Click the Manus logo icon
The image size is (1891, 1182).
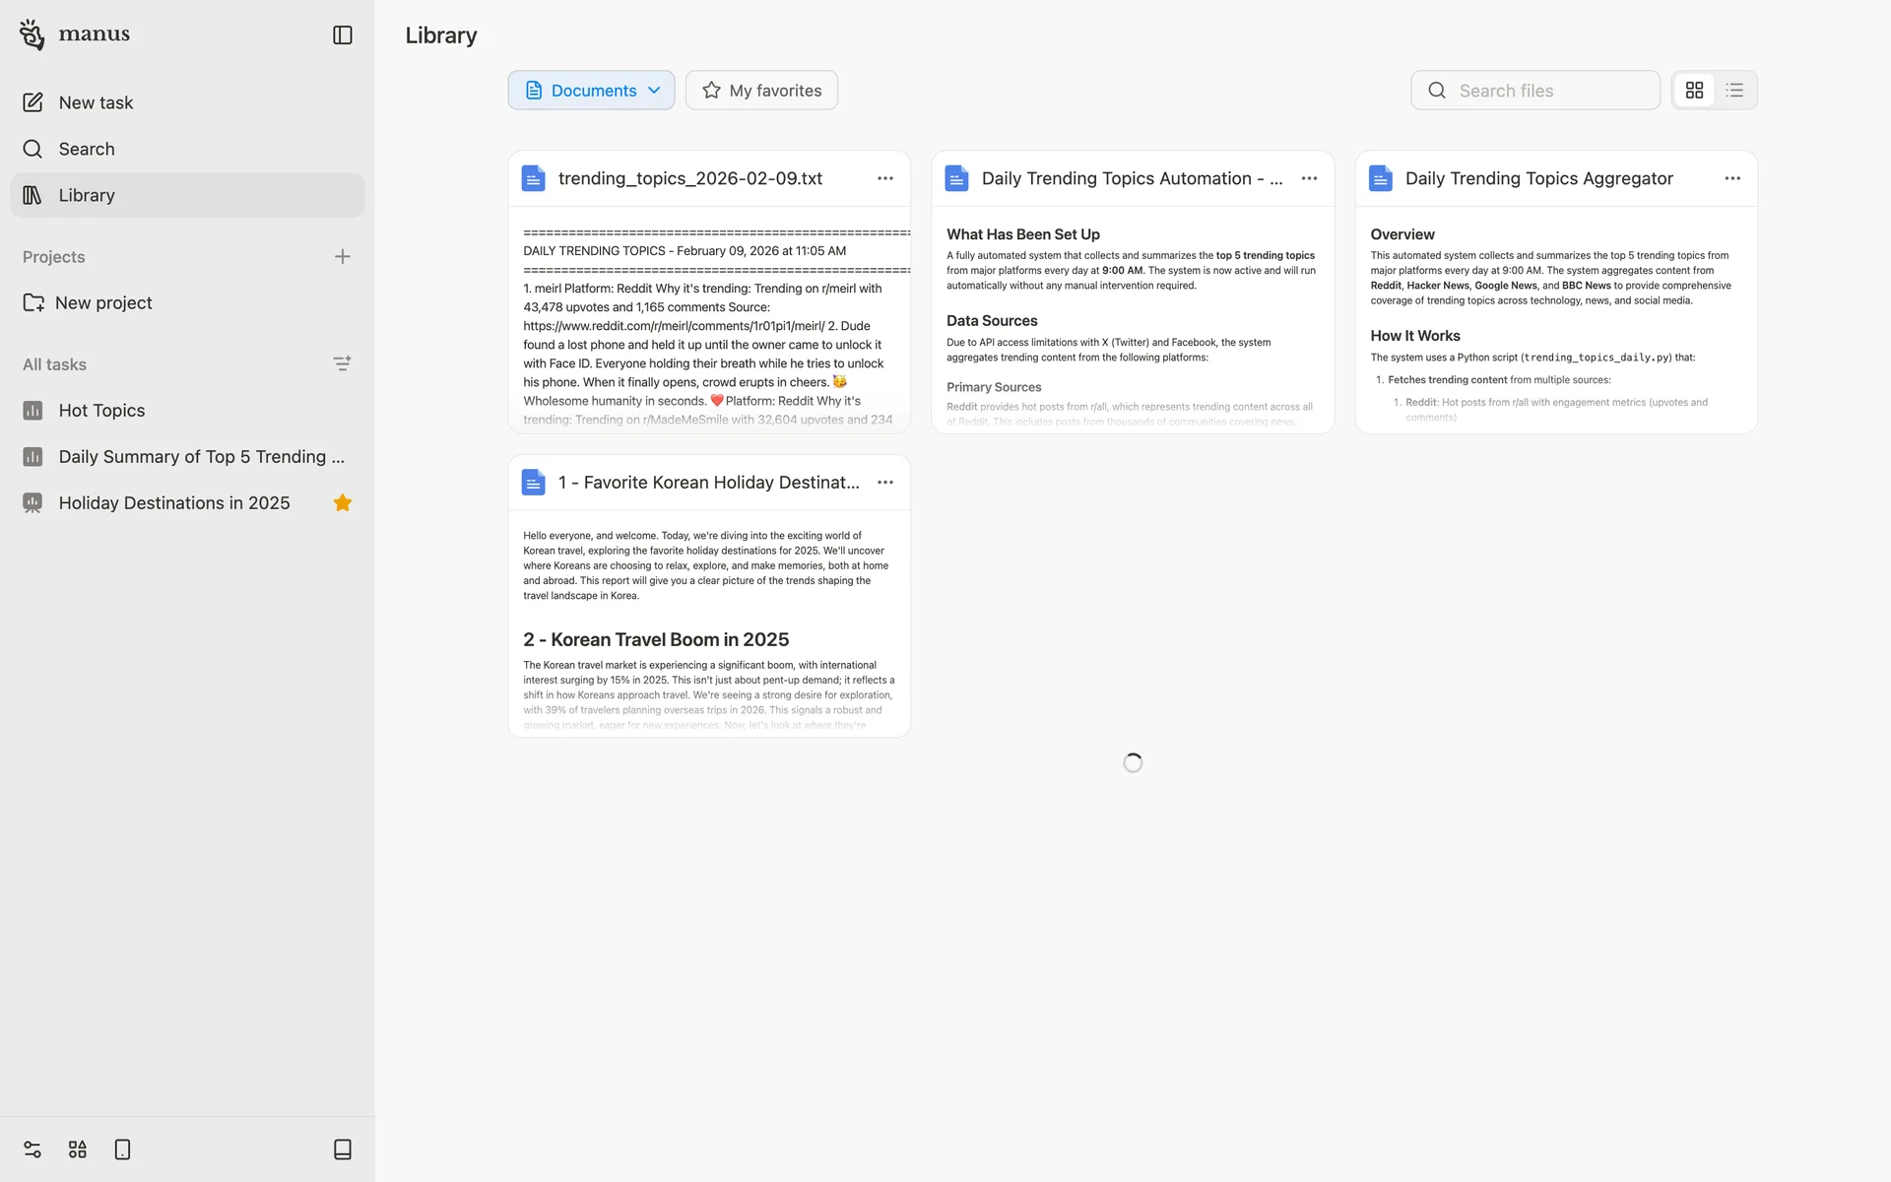[x=33, y=34]
